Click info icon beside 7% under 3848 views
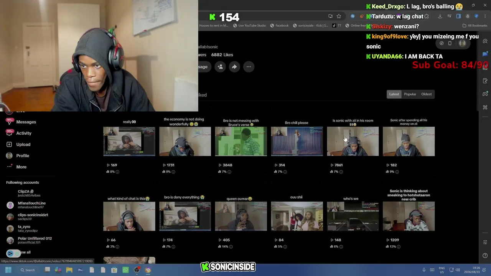Viewport: 491px width, 276px height. coord(229,172)
